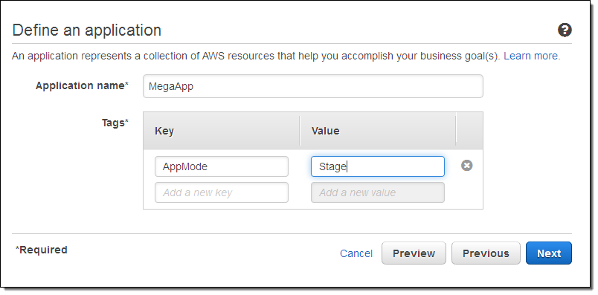This screenshot has height=295, width=598.
Task: Proceed with the blue Next button
Action: click(549, 253)
